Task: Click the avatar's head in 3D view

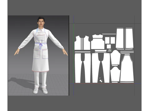Action: pos(41,22)
